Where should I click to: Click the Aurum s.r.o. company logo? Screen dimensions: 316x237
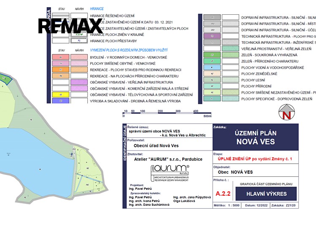[170, 173]
